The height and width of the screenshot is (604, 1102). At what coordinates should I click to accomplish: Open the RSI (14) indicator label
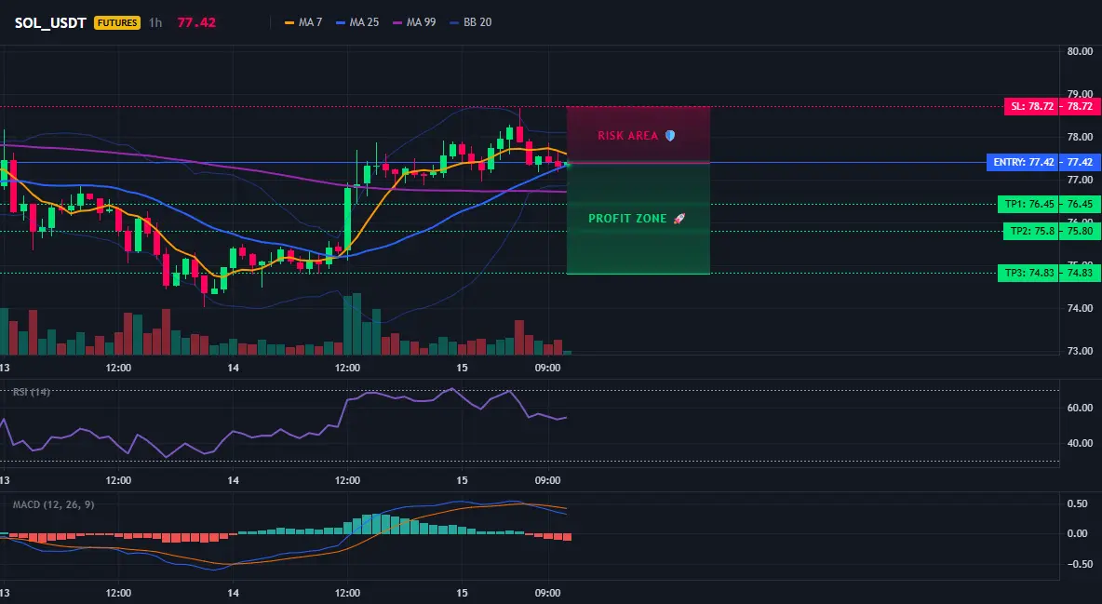[32, 392]
